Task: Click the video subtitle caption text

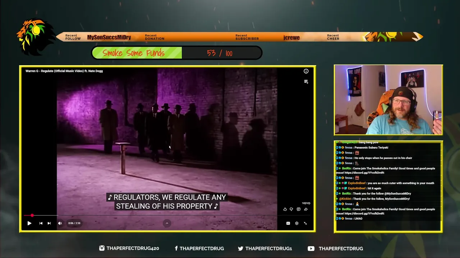Action: 167,202
